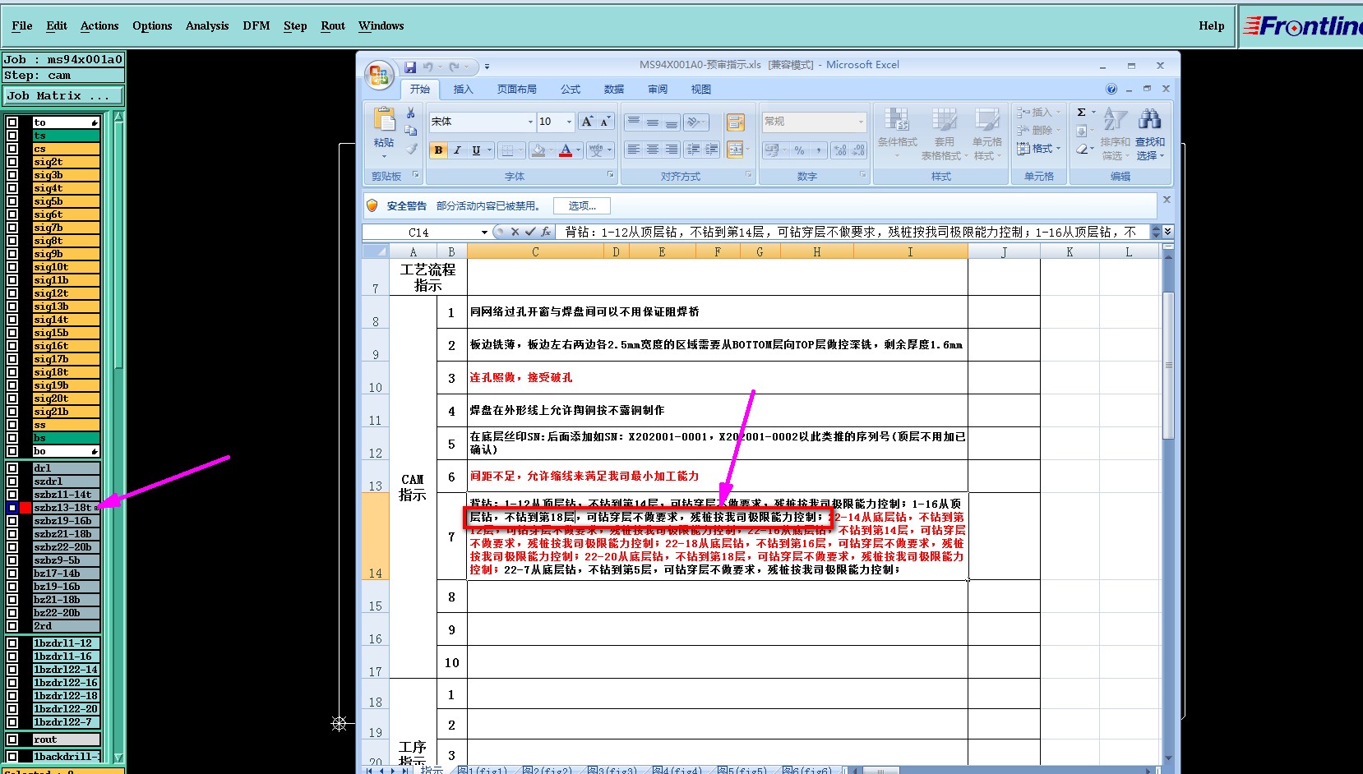1363x774 pixels.
Task: Click the Wrap Text icon
Action: pos(735,122)
